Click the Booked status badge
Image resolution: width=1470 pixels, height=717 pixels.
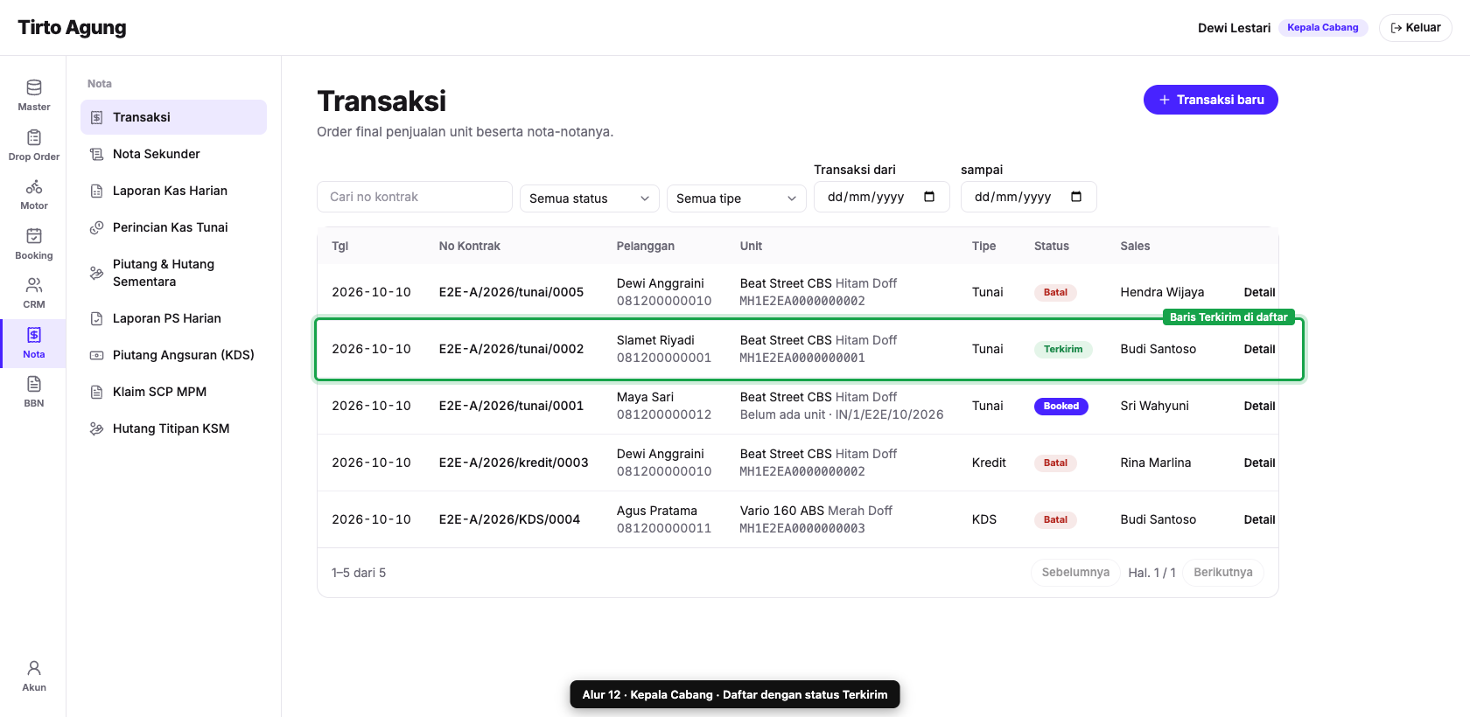(1061, 406)
